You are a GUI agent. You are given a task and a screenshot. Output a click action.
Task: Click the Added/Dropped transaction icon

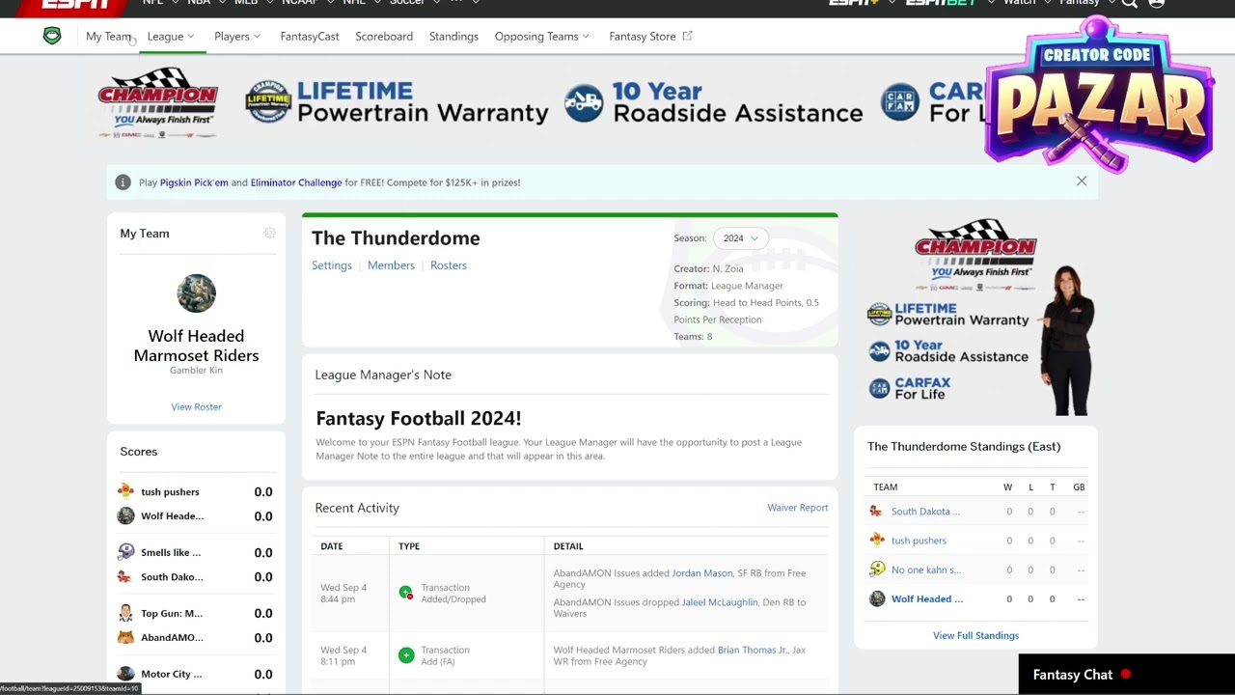point(406,593)
